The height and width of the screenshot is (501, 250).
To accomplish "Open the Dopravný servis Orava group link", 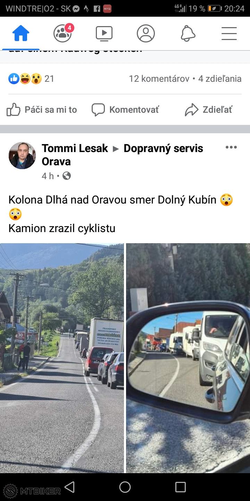I will (x=123, y=155).
